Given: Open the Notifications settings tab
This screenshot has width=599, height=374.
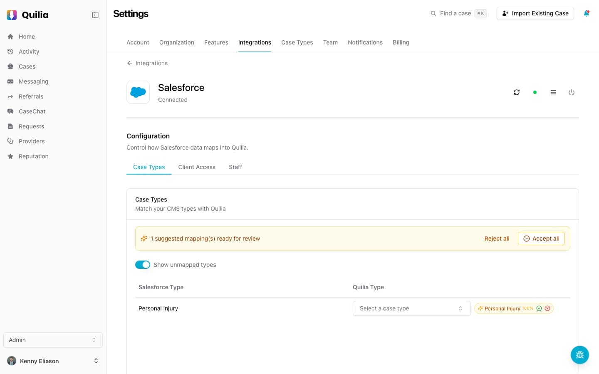Looking at the screenshot, I should [365, 42].
